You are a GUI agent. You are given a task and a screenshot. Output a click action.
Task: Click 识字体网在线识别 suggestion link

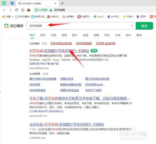[x=61, y=43]
